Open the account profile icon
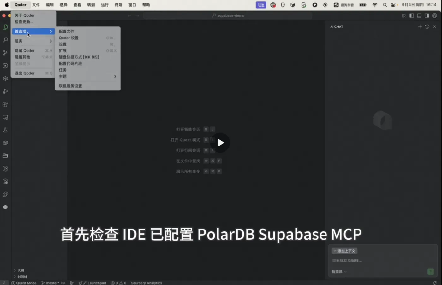Screen dimensions: 442x285 (434, 15)
